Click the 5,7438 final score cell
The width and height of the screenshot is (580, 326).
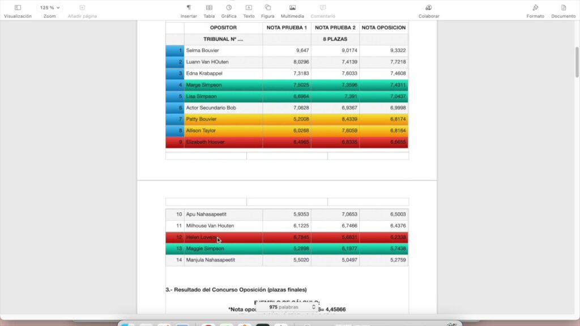pos(383,249)
